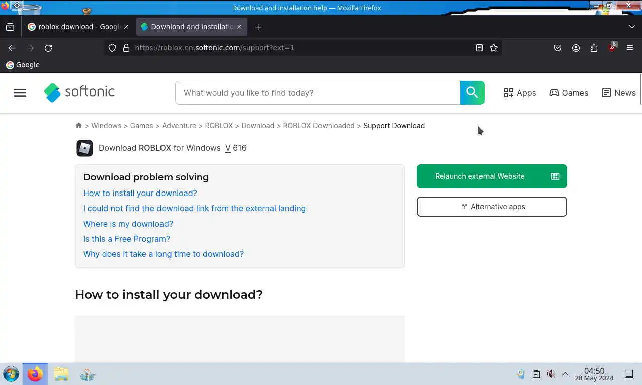The image size is (642, 385).
Task: Close Download and installation tab
Action: [x=239, y=27]
